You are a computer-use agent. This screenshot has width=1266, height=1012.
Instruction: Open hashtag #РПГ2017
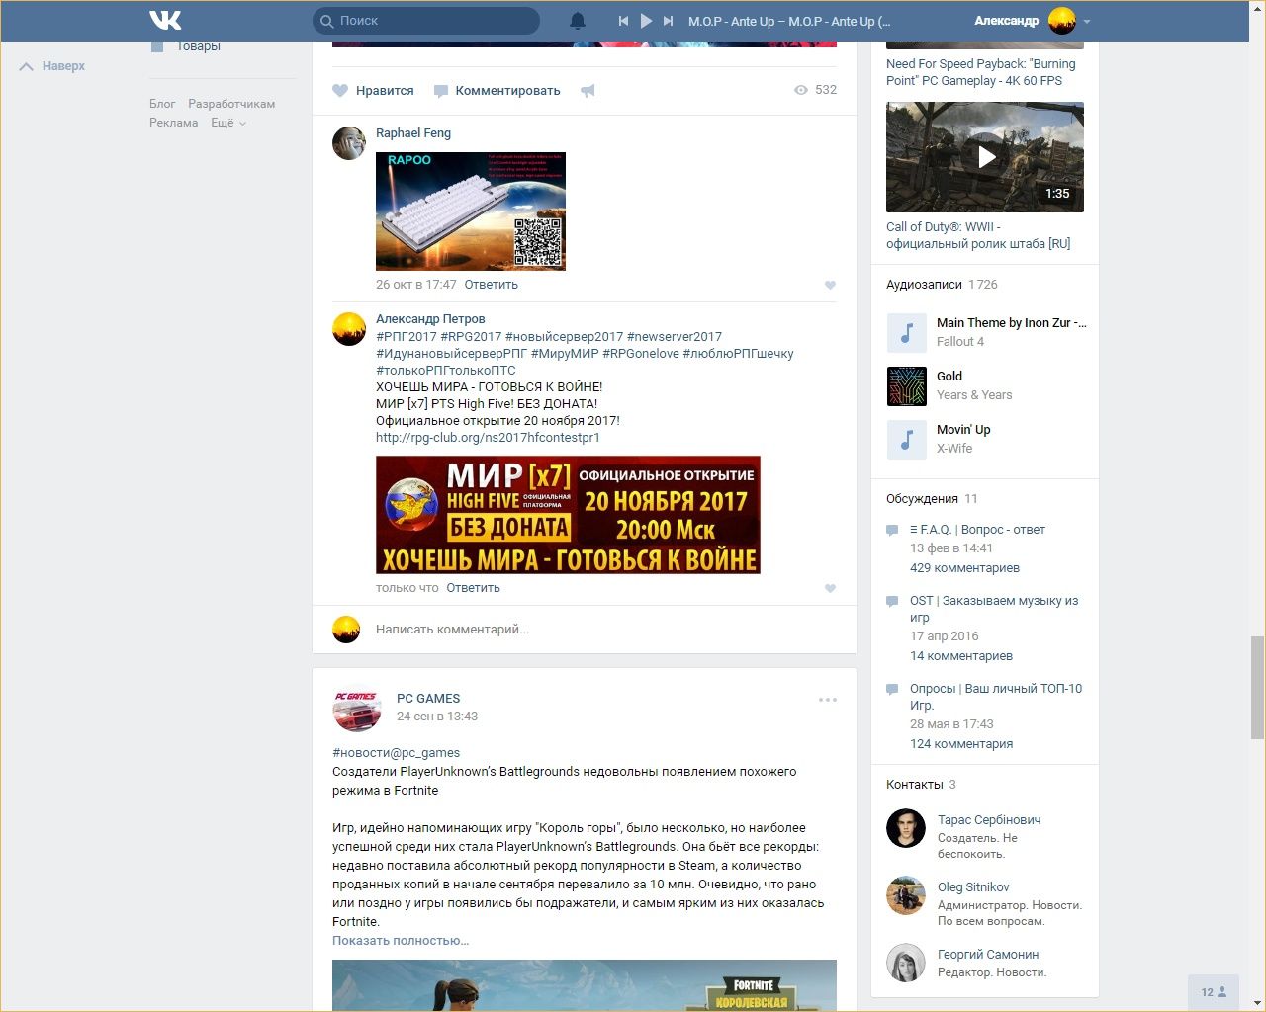click(x=407, y=337)
